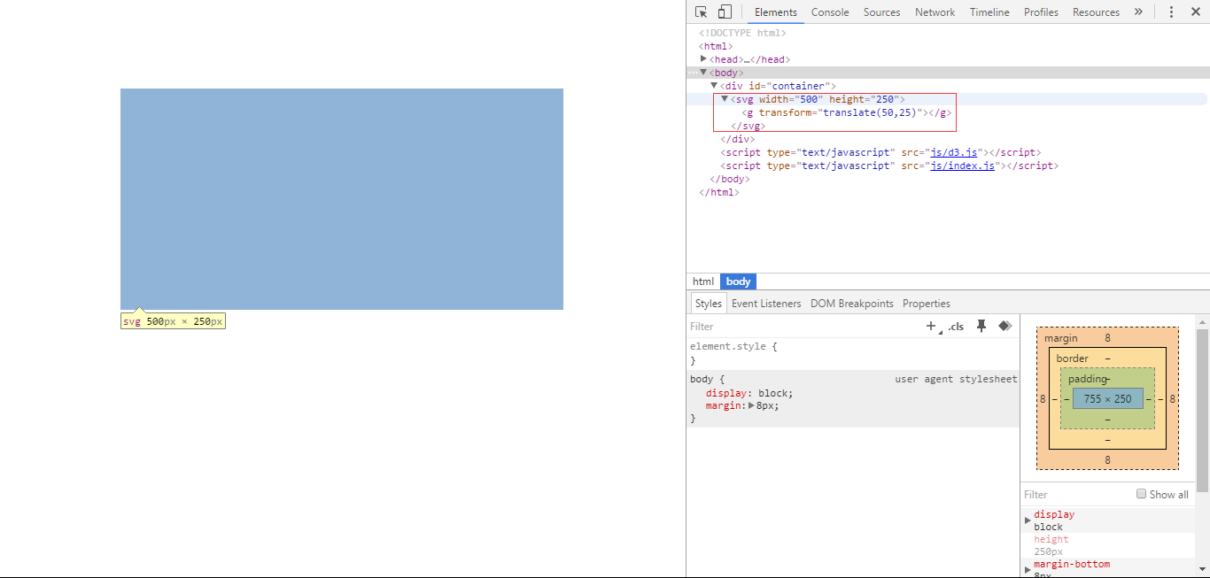The width and height of the screenshot is (1210, 578).
Task: Collapse the svg element node
Action: click(x=725, y=99)
